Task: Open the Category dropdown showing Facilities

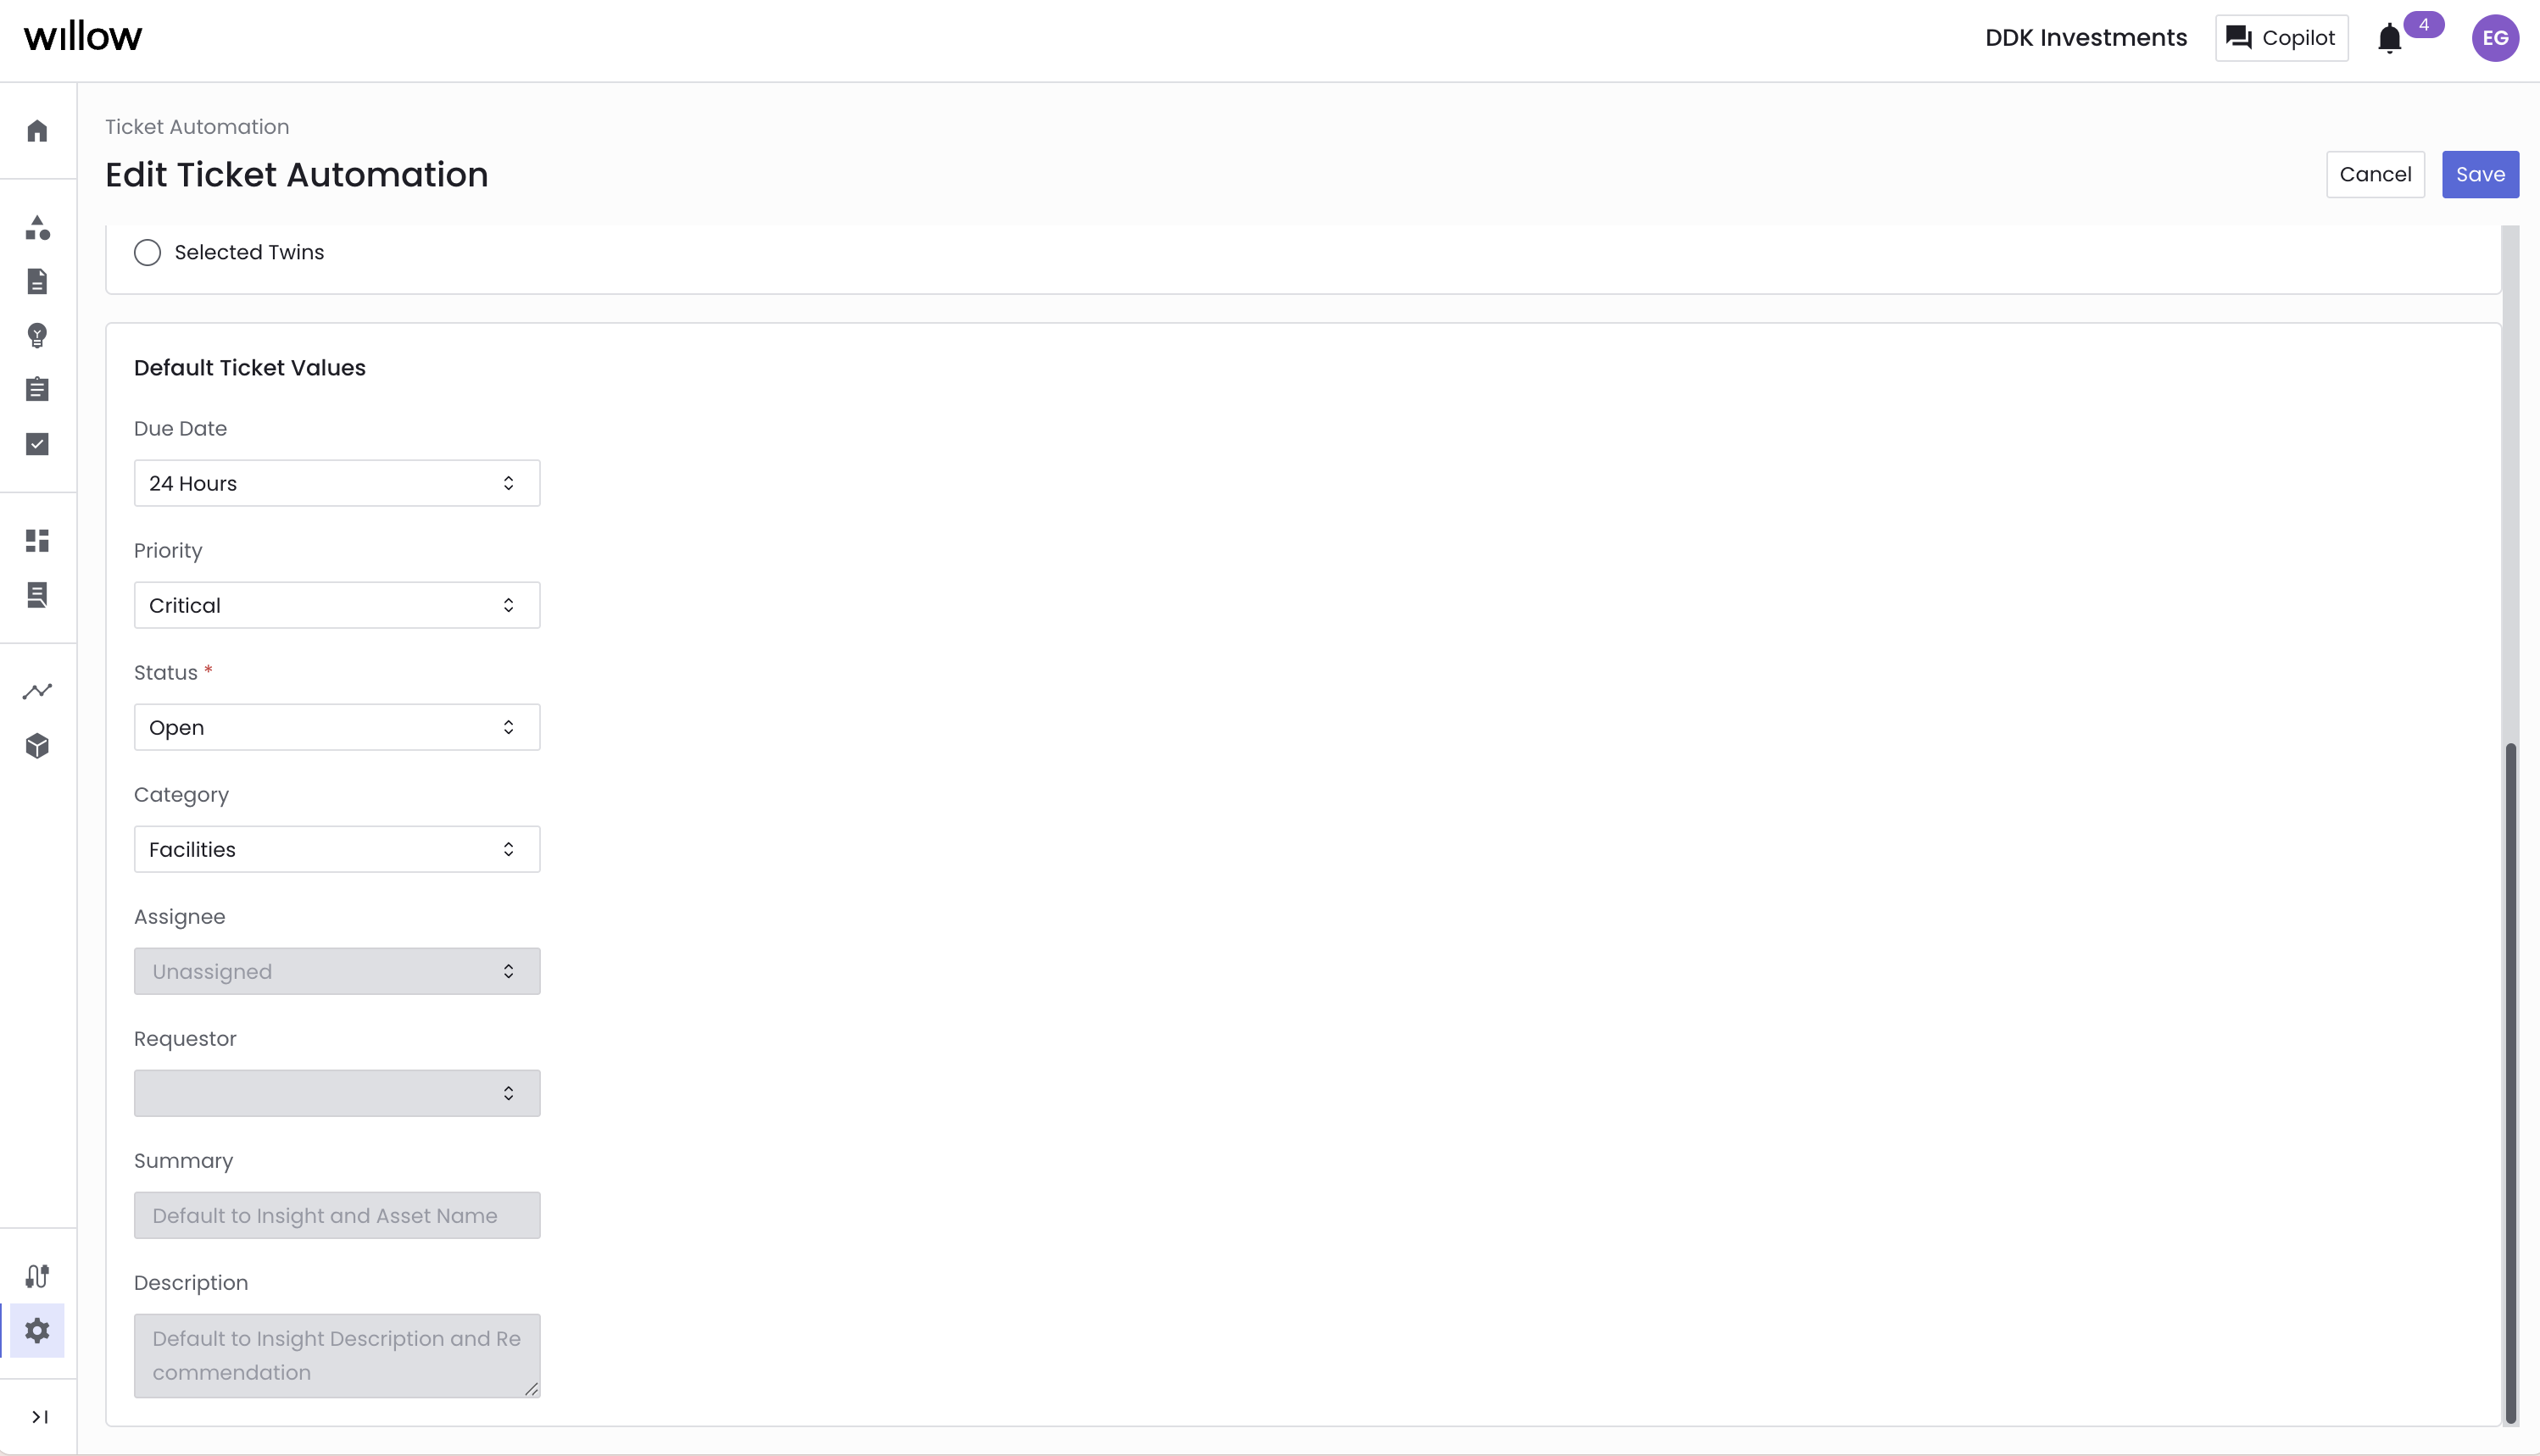Action: [337, 849]
